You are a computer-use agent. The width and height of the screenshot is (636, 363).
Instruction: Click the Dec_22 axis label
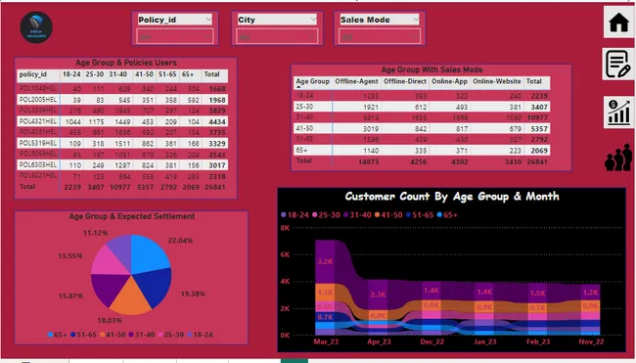point(432,341)
